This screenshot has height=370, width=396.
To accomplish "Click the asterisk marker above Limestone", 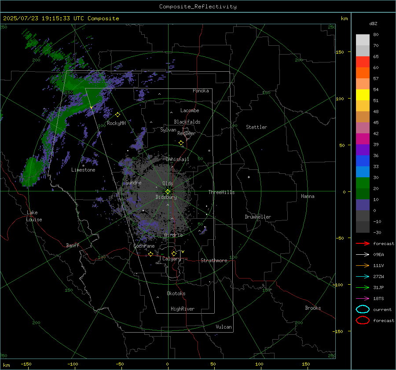I will 83,166.
